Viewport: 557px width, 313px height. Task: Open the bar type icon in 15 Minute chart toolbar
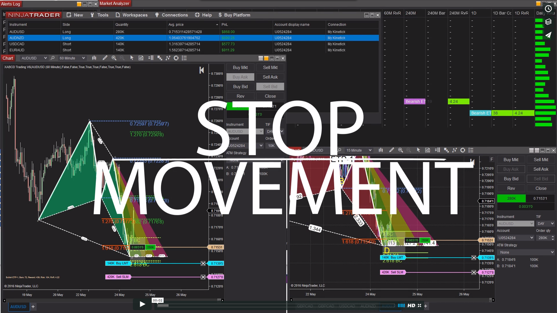pyautogui.click(x=381, y=150)
